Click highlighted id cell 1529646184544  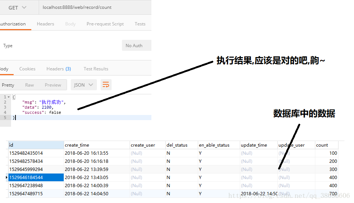(x=36, y=178)
